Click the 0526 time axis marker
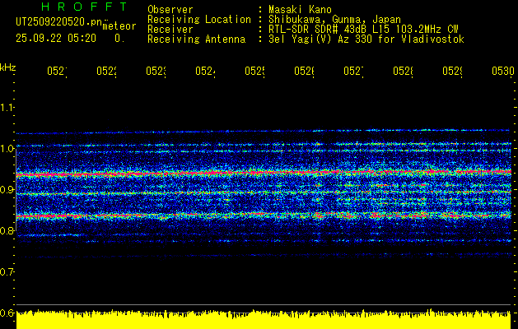 coord(304,71)
